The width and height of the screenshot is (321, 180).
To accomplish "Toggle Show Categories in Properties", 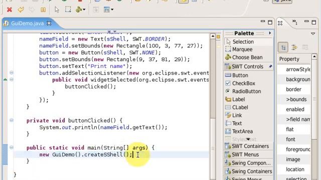I will click(283, 47).
